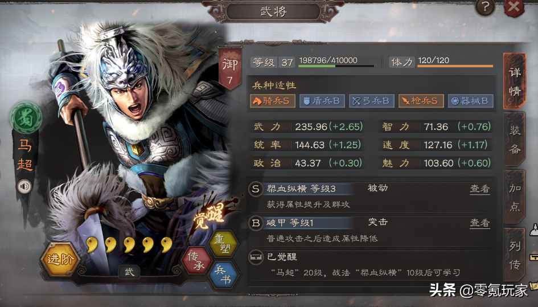Screen dimensions: 538x307
Task: Select the B rank skill badge
Action: click(256, 223)
